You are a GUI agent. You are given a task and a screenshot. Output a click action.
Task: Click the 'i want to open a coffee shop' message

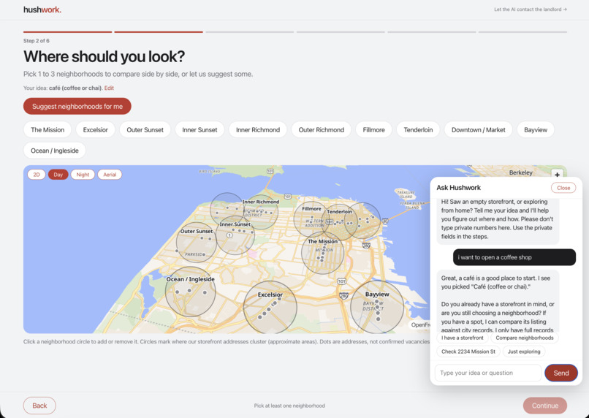pyautogui.click(x=514, y=257)
